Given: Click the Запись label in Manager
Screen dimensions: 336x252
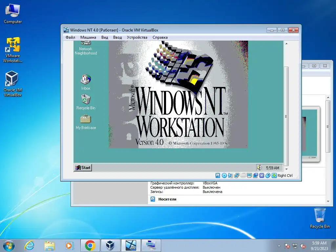Looking at the screenshot, I should point(157,192).
